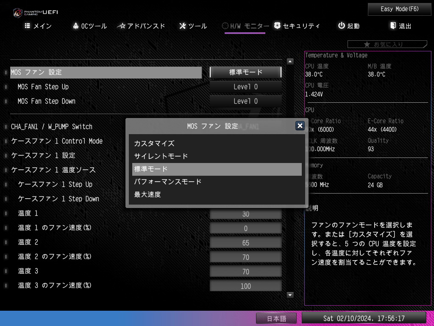Click the 日本語 language button
The width and height of the screenshot is (434, 326).
point(276,318)
